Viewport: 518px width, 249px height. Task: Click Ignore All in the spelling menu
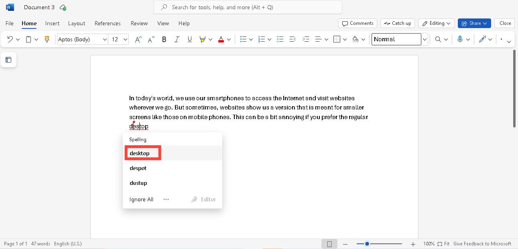coord(141,199)
